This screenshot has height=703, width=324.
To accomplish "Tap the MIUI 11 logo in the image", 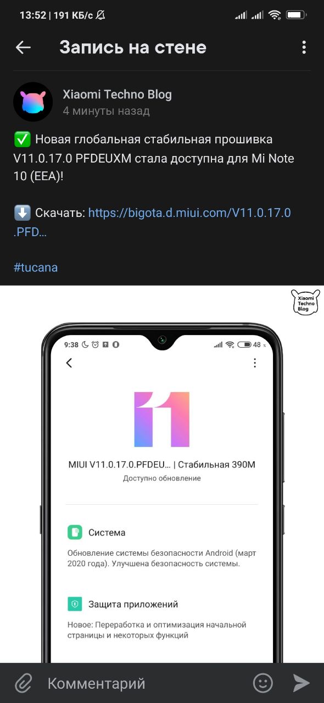I will 162,419.
